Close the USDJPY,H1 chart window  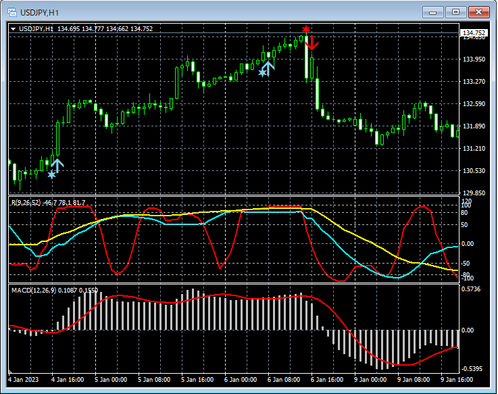pyautogui.click(x=479, y=12)
